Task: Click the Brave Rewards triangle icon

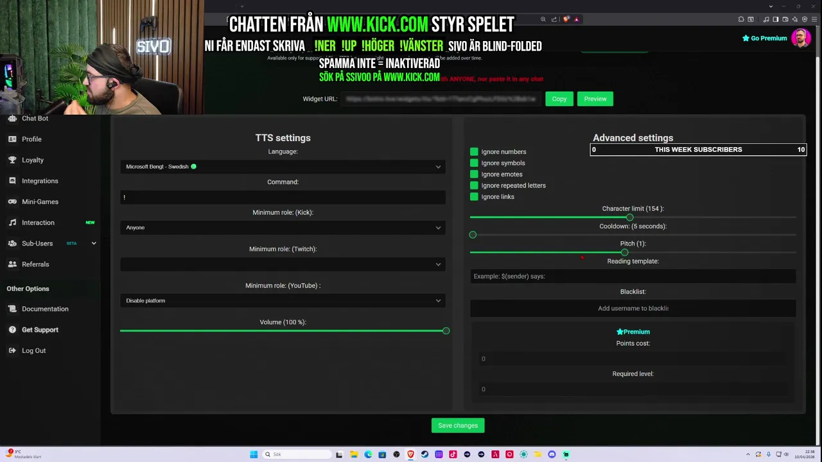Action: (x=577, y=19)
